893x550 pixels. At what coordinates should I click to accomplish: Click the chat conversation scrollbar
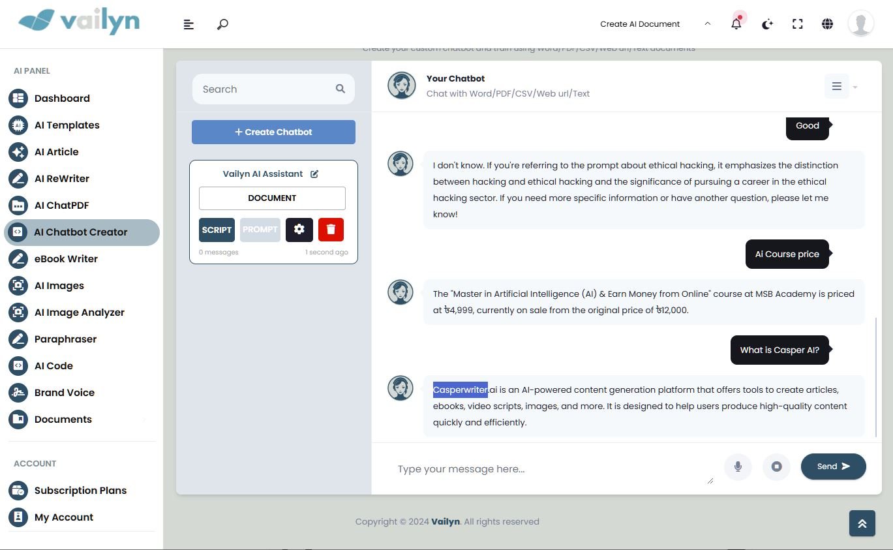(876, 377)
